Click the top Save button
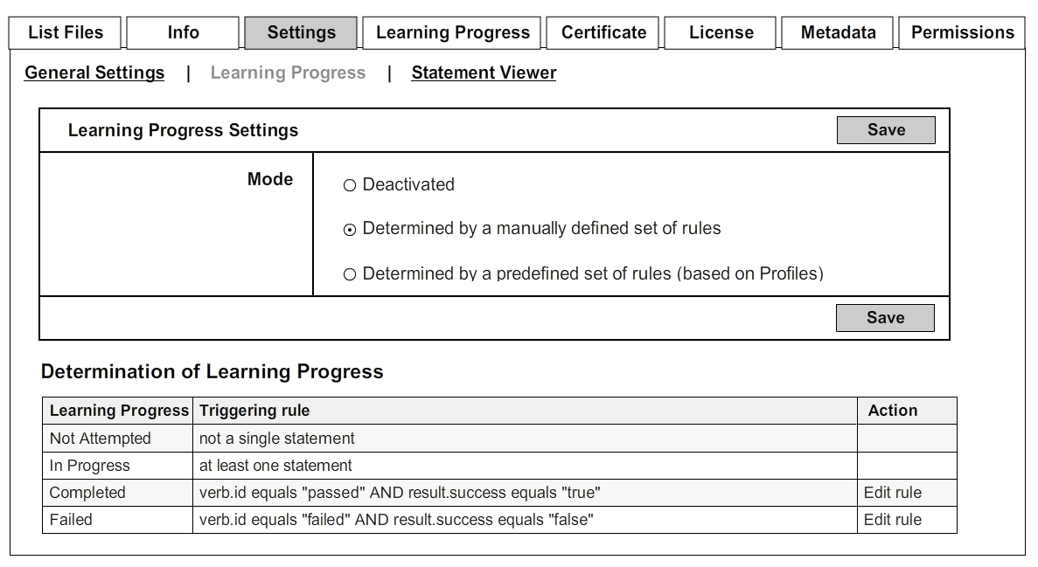 886,130
